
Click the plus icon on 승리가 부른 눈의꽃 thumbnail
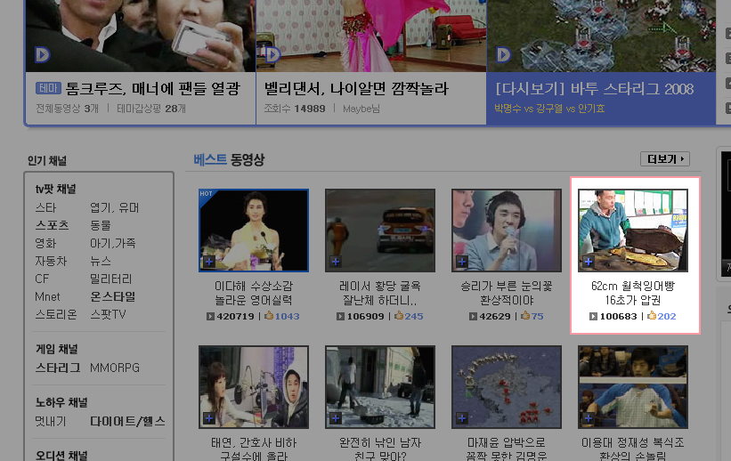[462, 262]
